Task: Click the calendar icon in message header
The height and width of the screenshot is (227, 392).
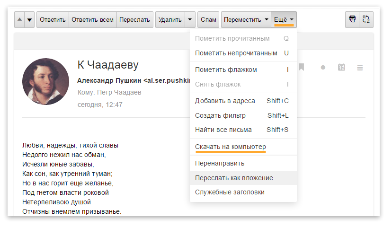Action: [341, 68]
